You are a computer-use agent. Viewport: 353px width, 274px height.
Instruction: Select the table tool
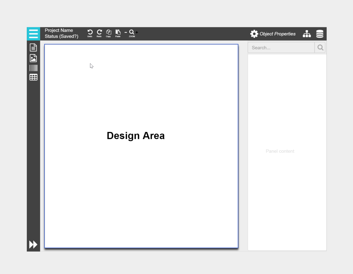pos(33,77)
